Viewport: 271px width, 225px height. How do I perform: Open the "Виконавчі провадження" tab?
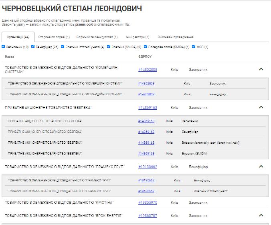tap(176, 37)
